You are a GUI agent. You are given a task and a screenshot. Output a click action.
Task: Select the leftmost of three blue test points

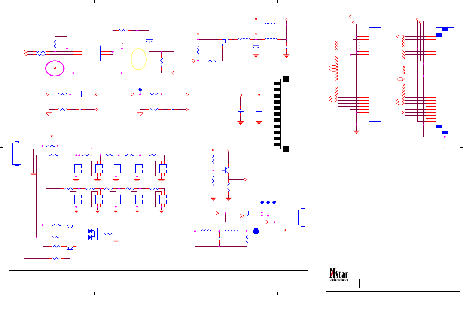point(262,202)
